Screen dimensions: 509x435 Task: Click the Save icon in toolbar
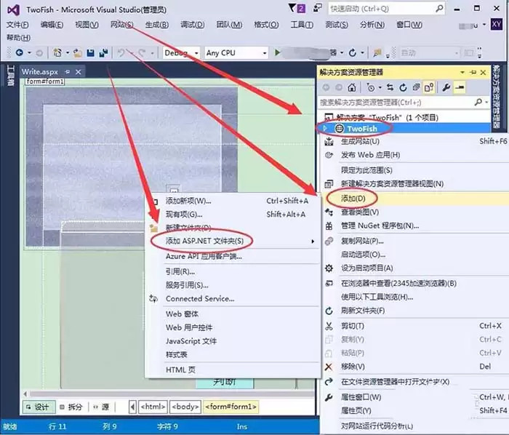pyautogui.click(x=91, y=53)
